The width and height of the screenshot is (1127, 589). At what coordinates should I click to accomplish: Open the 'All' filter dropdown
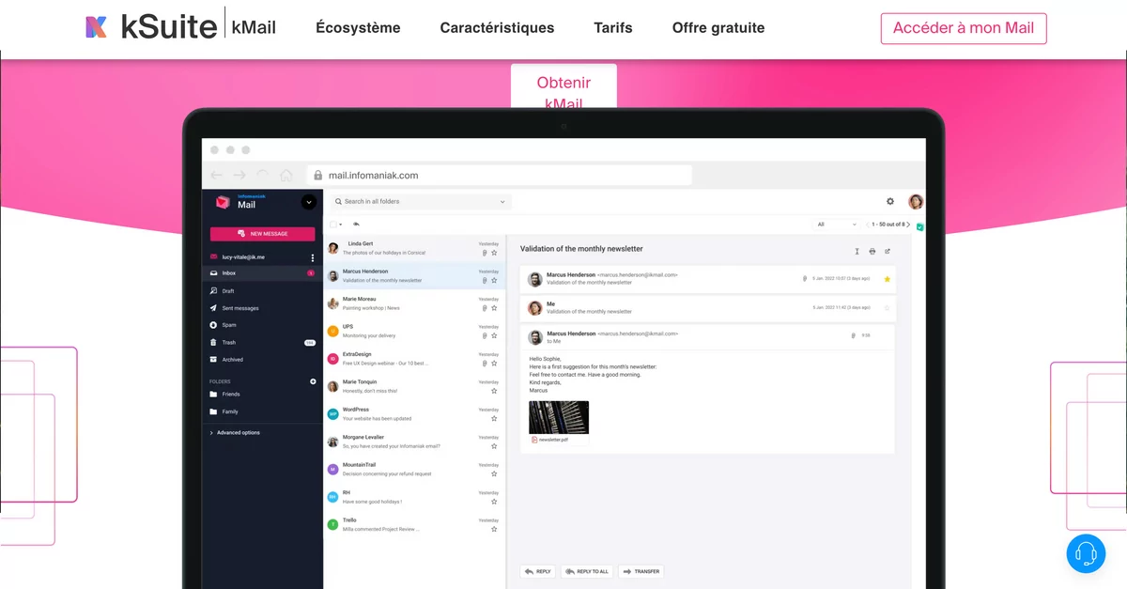click(836, 225)
